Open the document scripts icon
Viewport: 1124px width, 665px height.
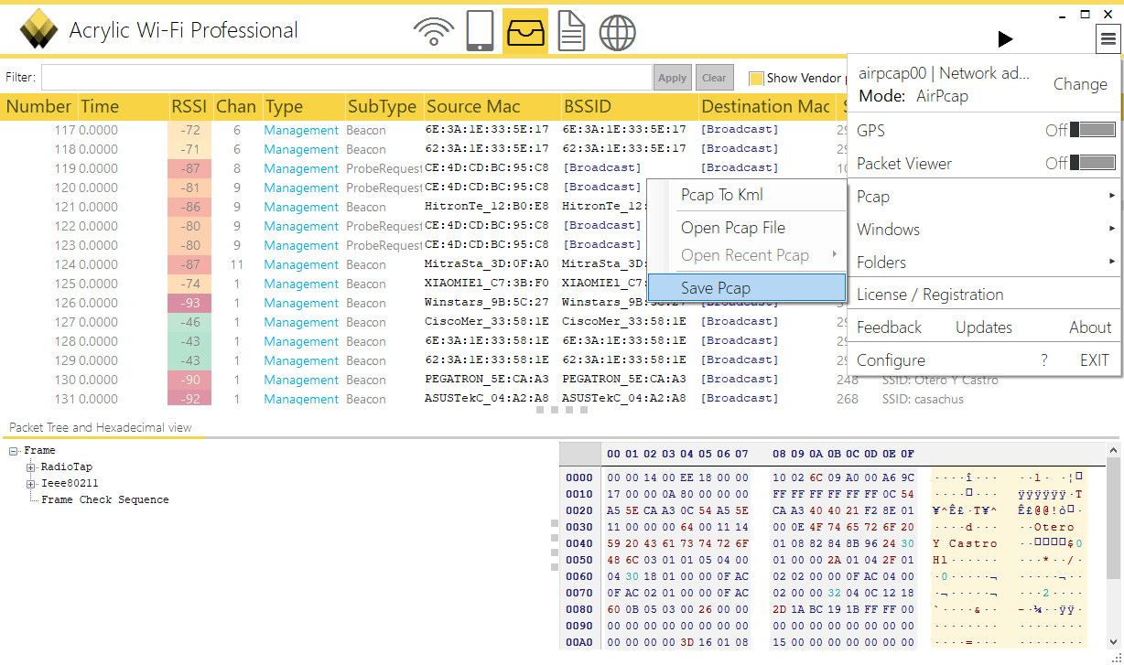[x=572, y=31]
